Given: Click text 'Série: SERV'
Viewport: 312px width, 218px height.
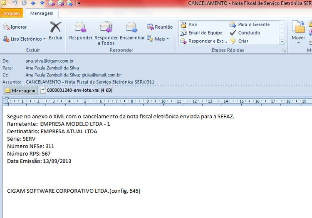Looking at the screenshot, I should [x=21, y=139].
